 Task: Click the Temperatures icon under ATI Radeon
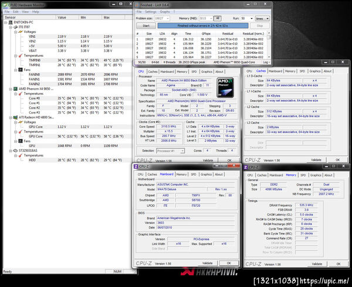21,132
